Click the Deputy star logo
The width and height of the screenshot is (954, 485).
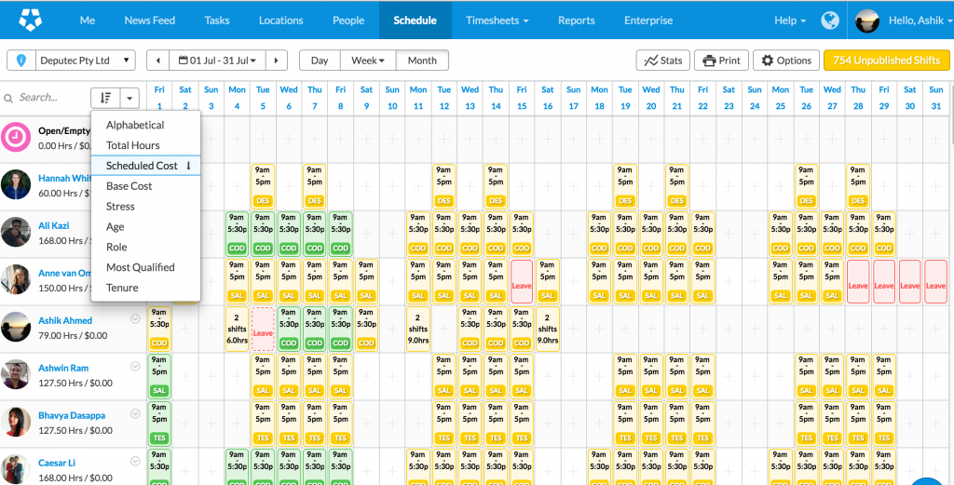(29, 20)
